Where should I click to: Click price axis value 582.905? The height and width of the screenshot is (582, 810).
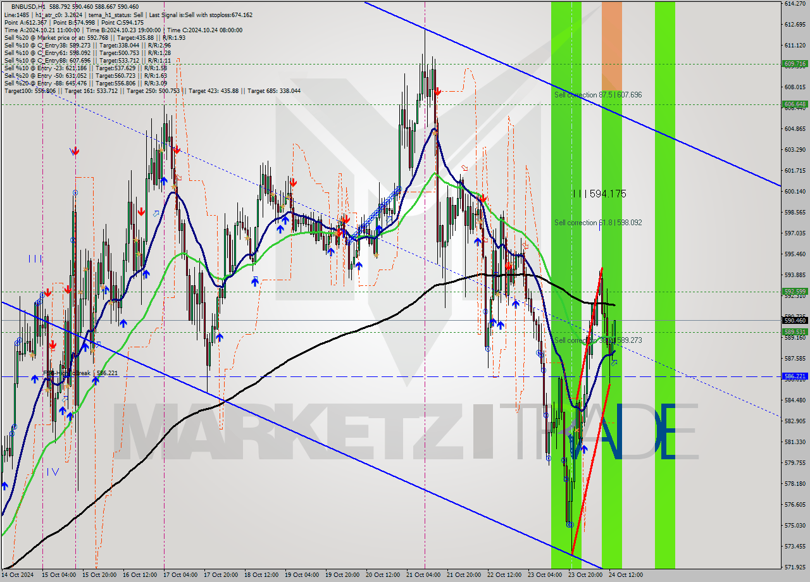[x=795, y=421]
